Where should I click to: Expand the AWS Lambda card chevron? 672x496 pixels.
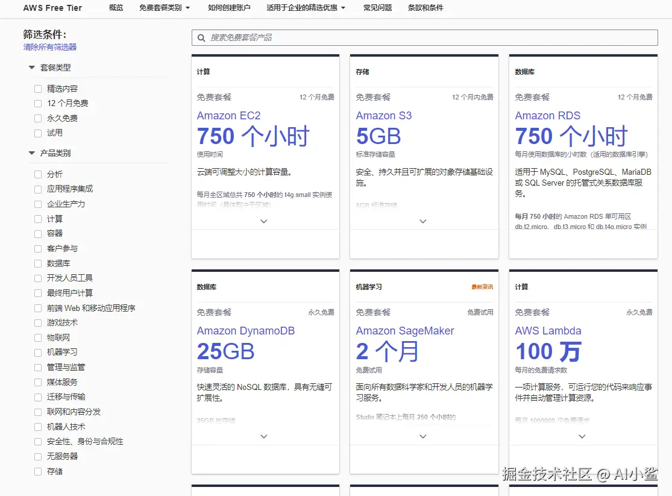coord(582,436)
